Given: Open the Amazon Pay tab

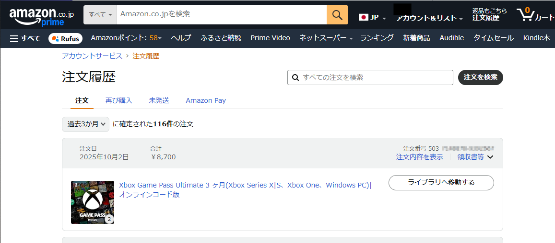Looking at the screenshot, I should click(205, 100).
